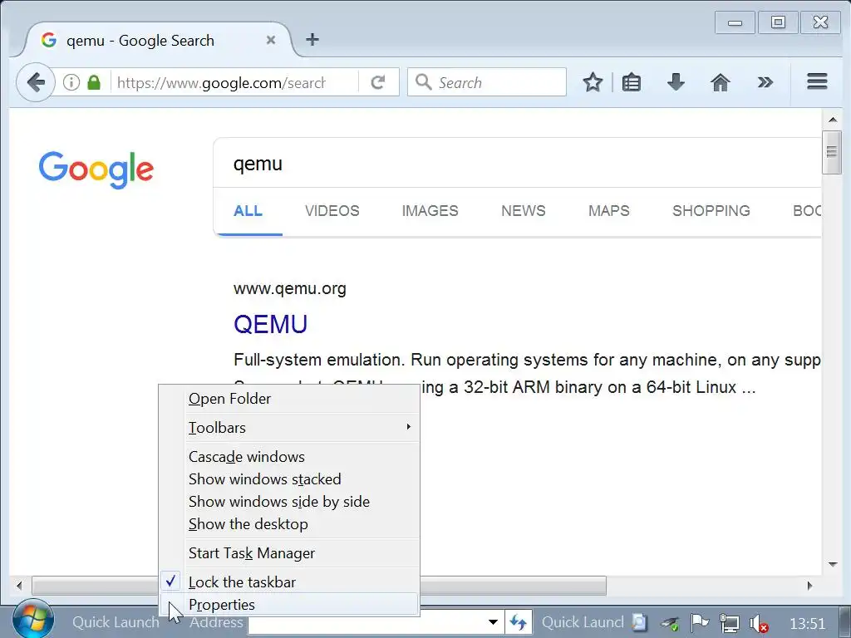Click the taskbar clock 13:51
Screen dimensions: 851x638
tap(807, 623)
